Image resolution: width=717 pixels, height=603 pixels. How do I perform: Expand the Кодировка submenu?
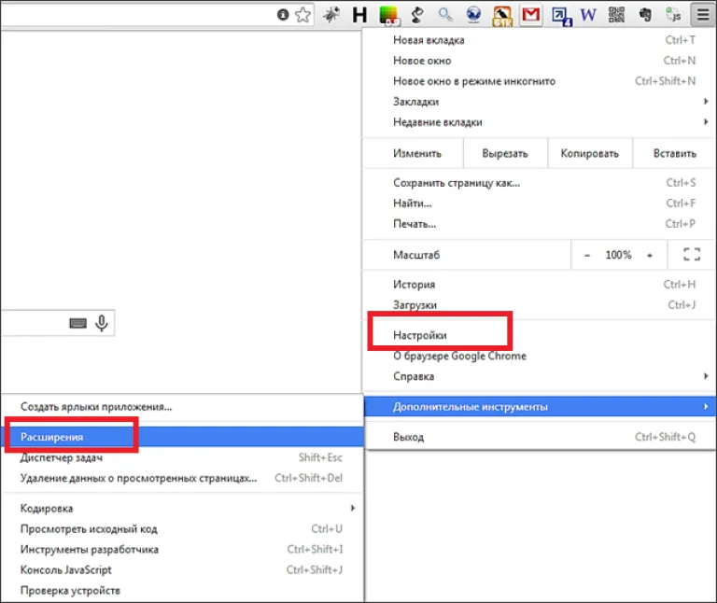click(x=182, y=509)
